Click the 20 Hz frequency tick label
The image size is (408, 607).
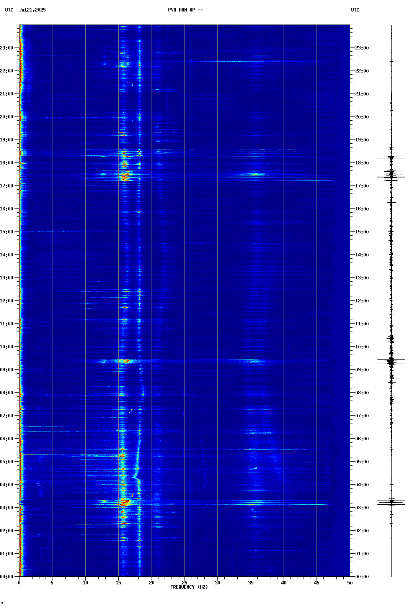click(152, 583)
